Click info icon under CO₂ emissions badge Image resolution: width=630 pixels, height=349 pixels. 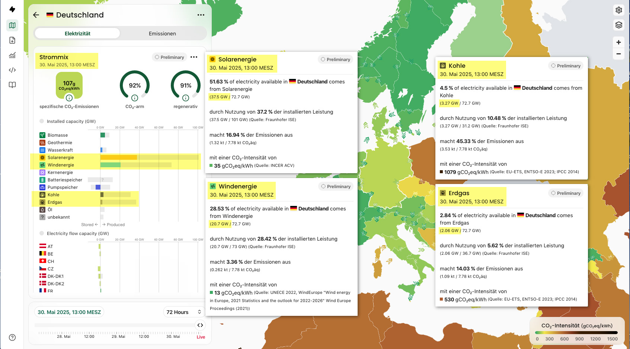tap(69, 98)
